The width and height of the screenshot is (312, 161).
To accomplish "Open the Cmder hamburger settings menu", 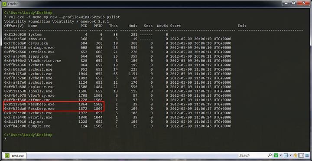I will pyautogui.click(x=307, y=155).
